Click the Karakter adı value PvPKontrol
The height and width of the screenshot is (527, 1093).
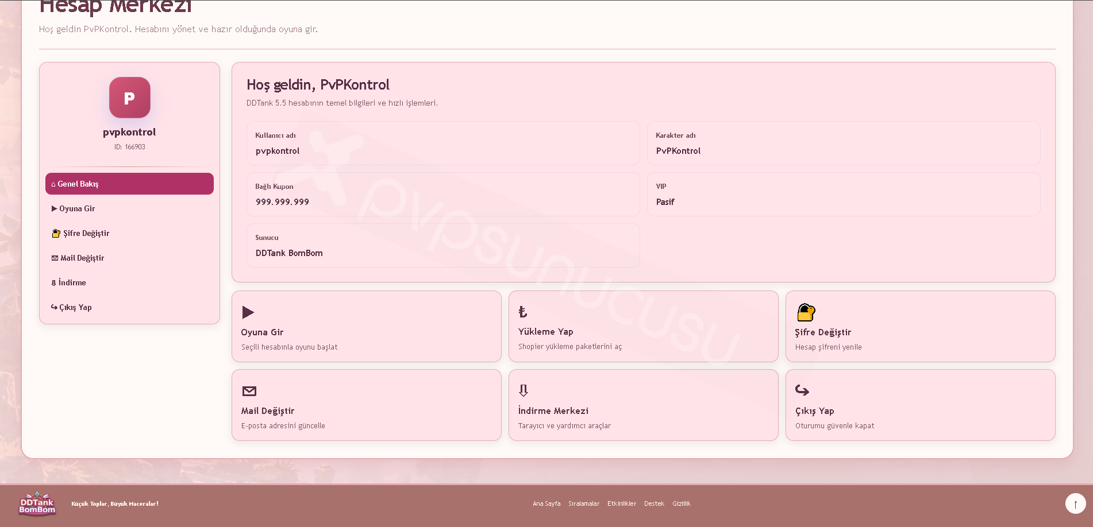(x=678, y=151)
